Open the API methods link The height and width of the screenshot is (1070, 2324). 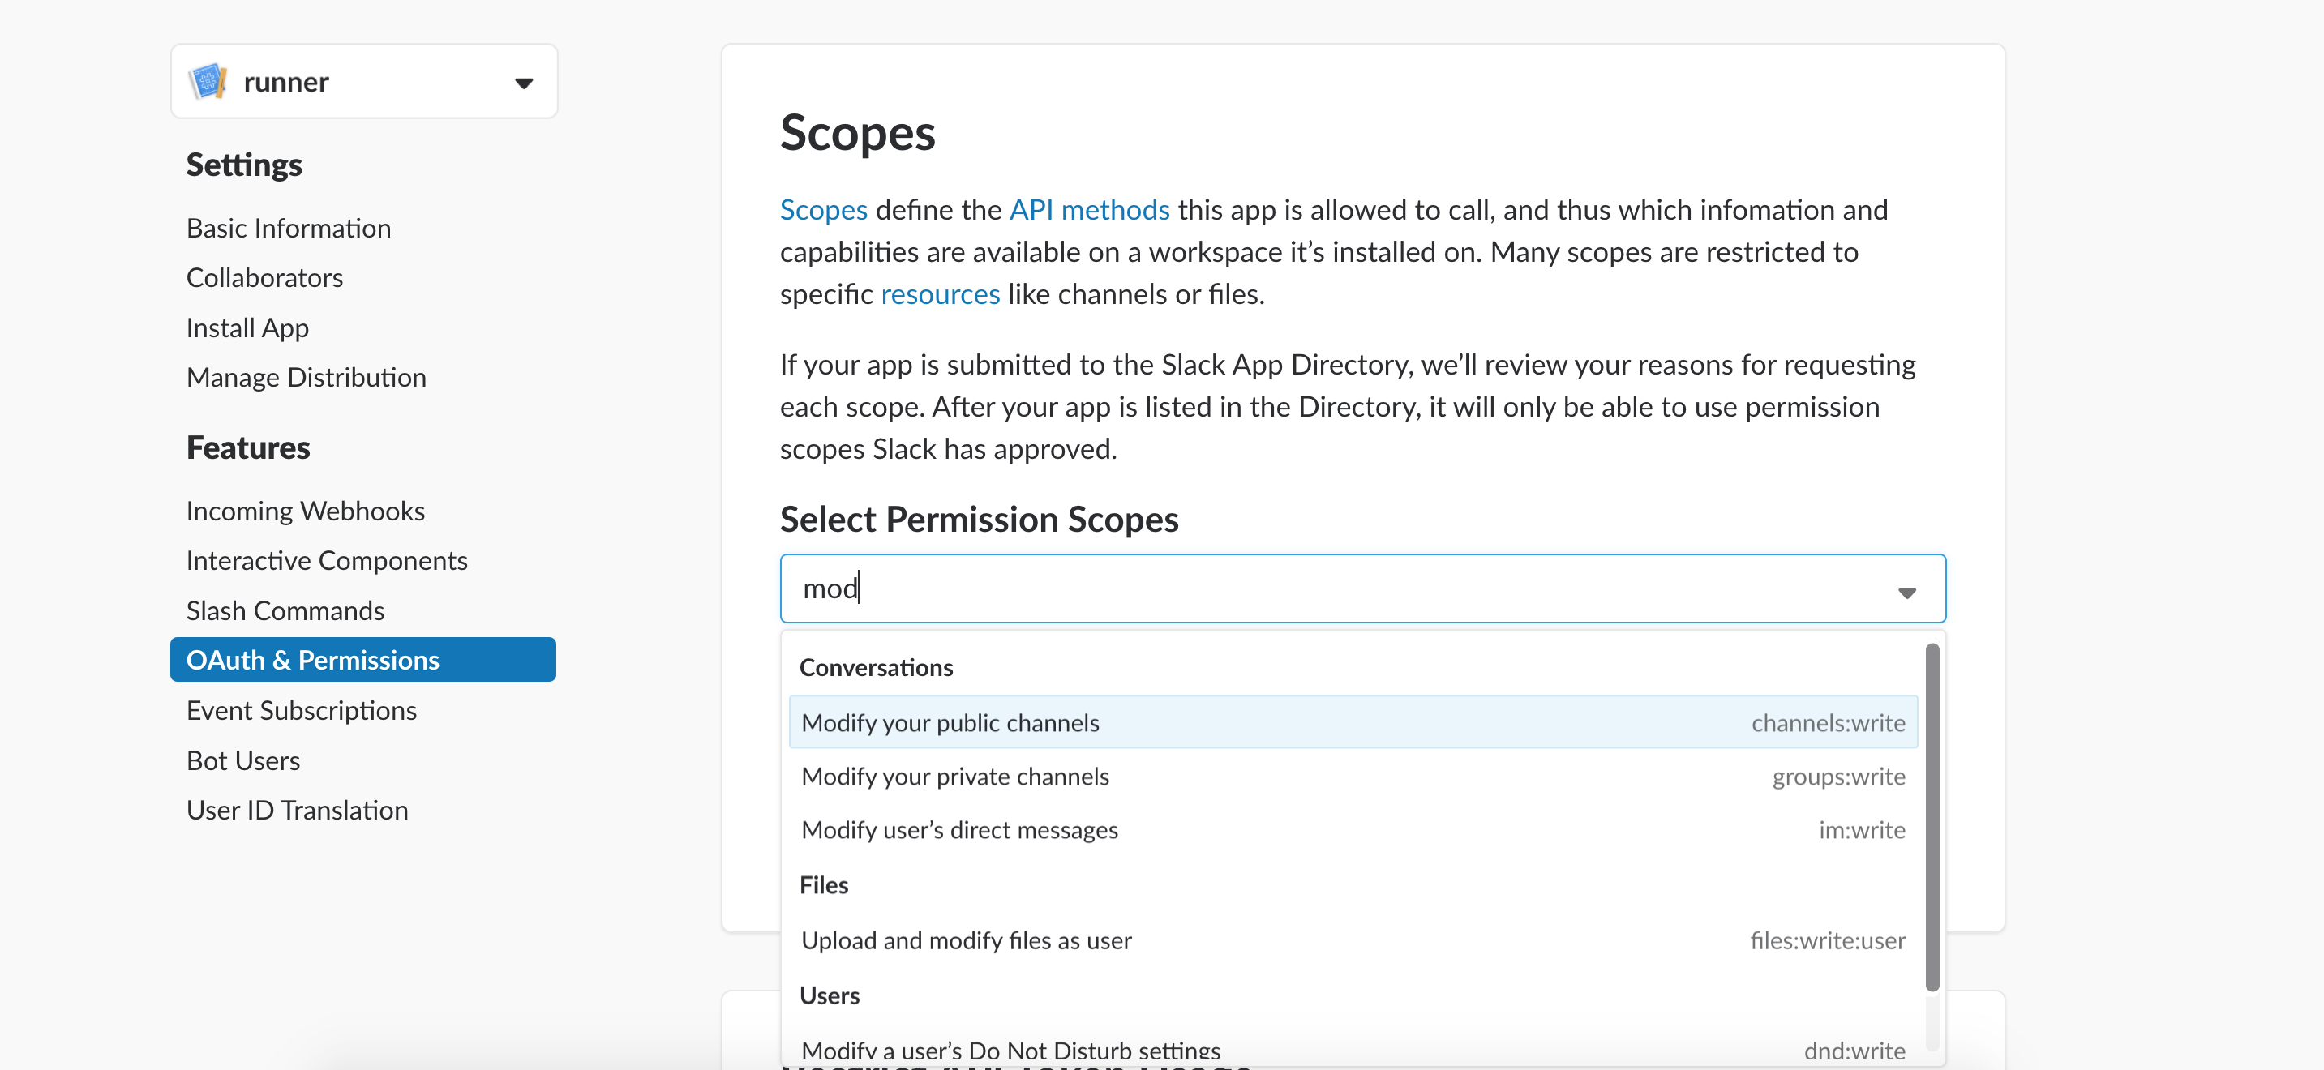point(1088,210)
